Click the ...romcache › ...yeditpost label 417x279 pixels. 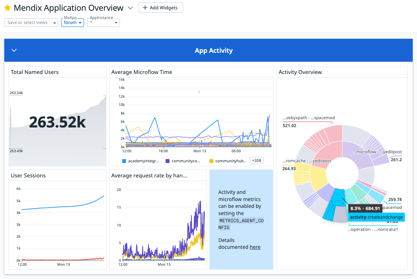[x=307, y=161]
